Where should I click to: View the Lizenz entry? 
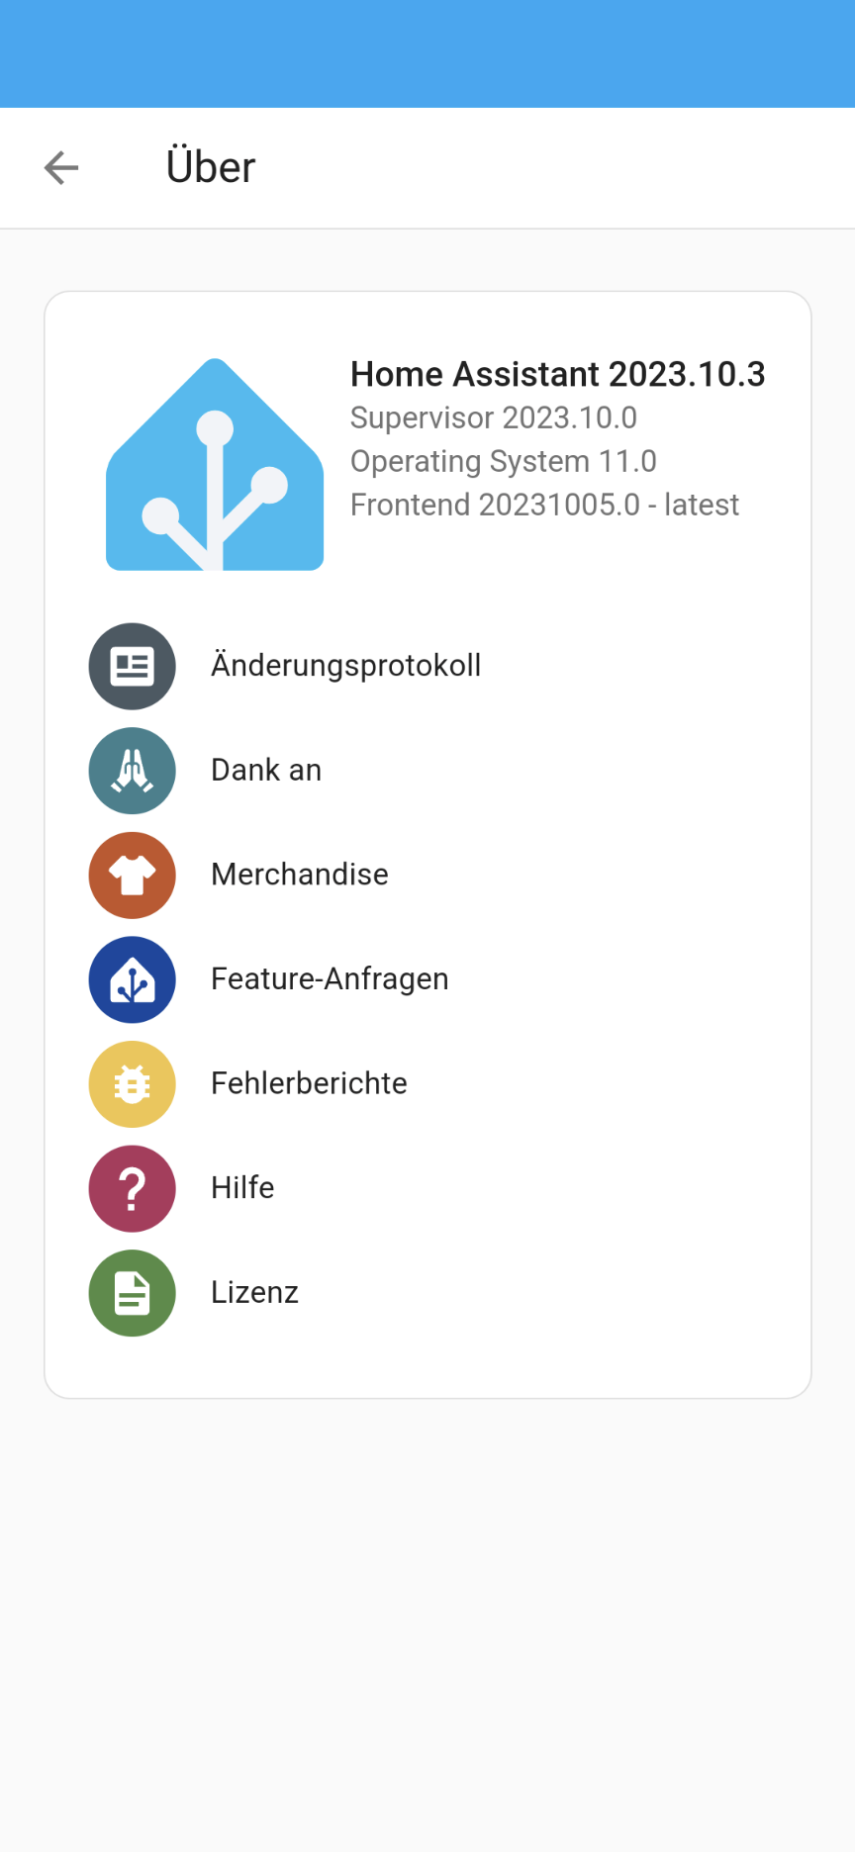tap(254, 1293)
